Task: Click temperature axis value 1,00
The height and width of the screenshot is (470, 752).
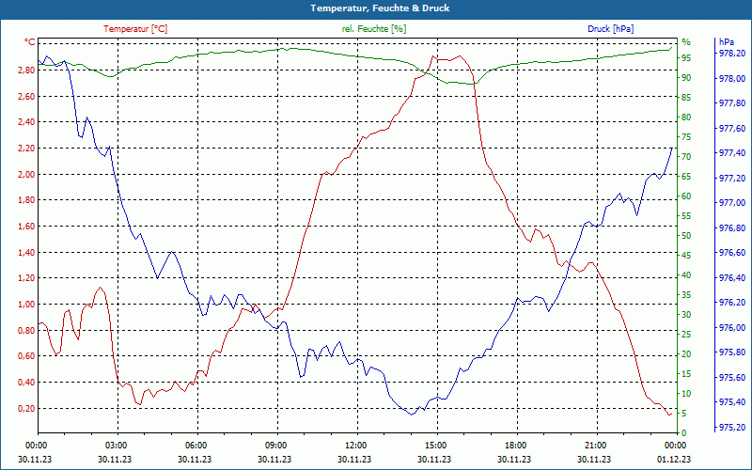Action: [x=27, y=305]
